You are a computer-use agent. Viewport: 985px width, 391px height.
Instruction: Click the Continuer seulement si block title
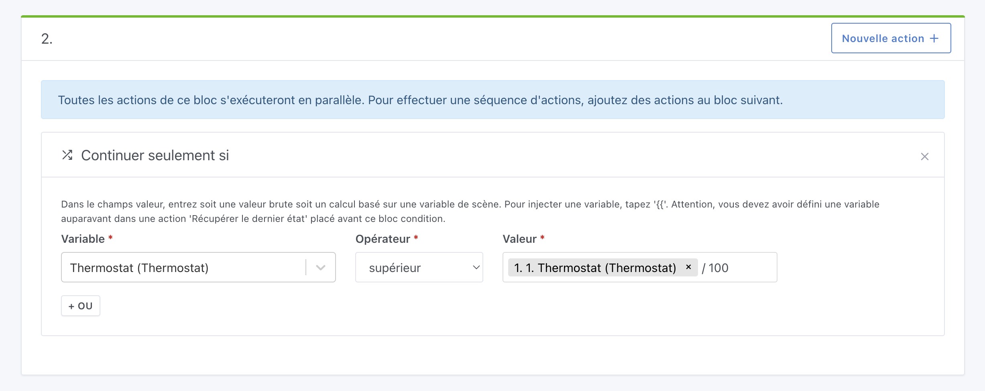(x=155, y=155)
